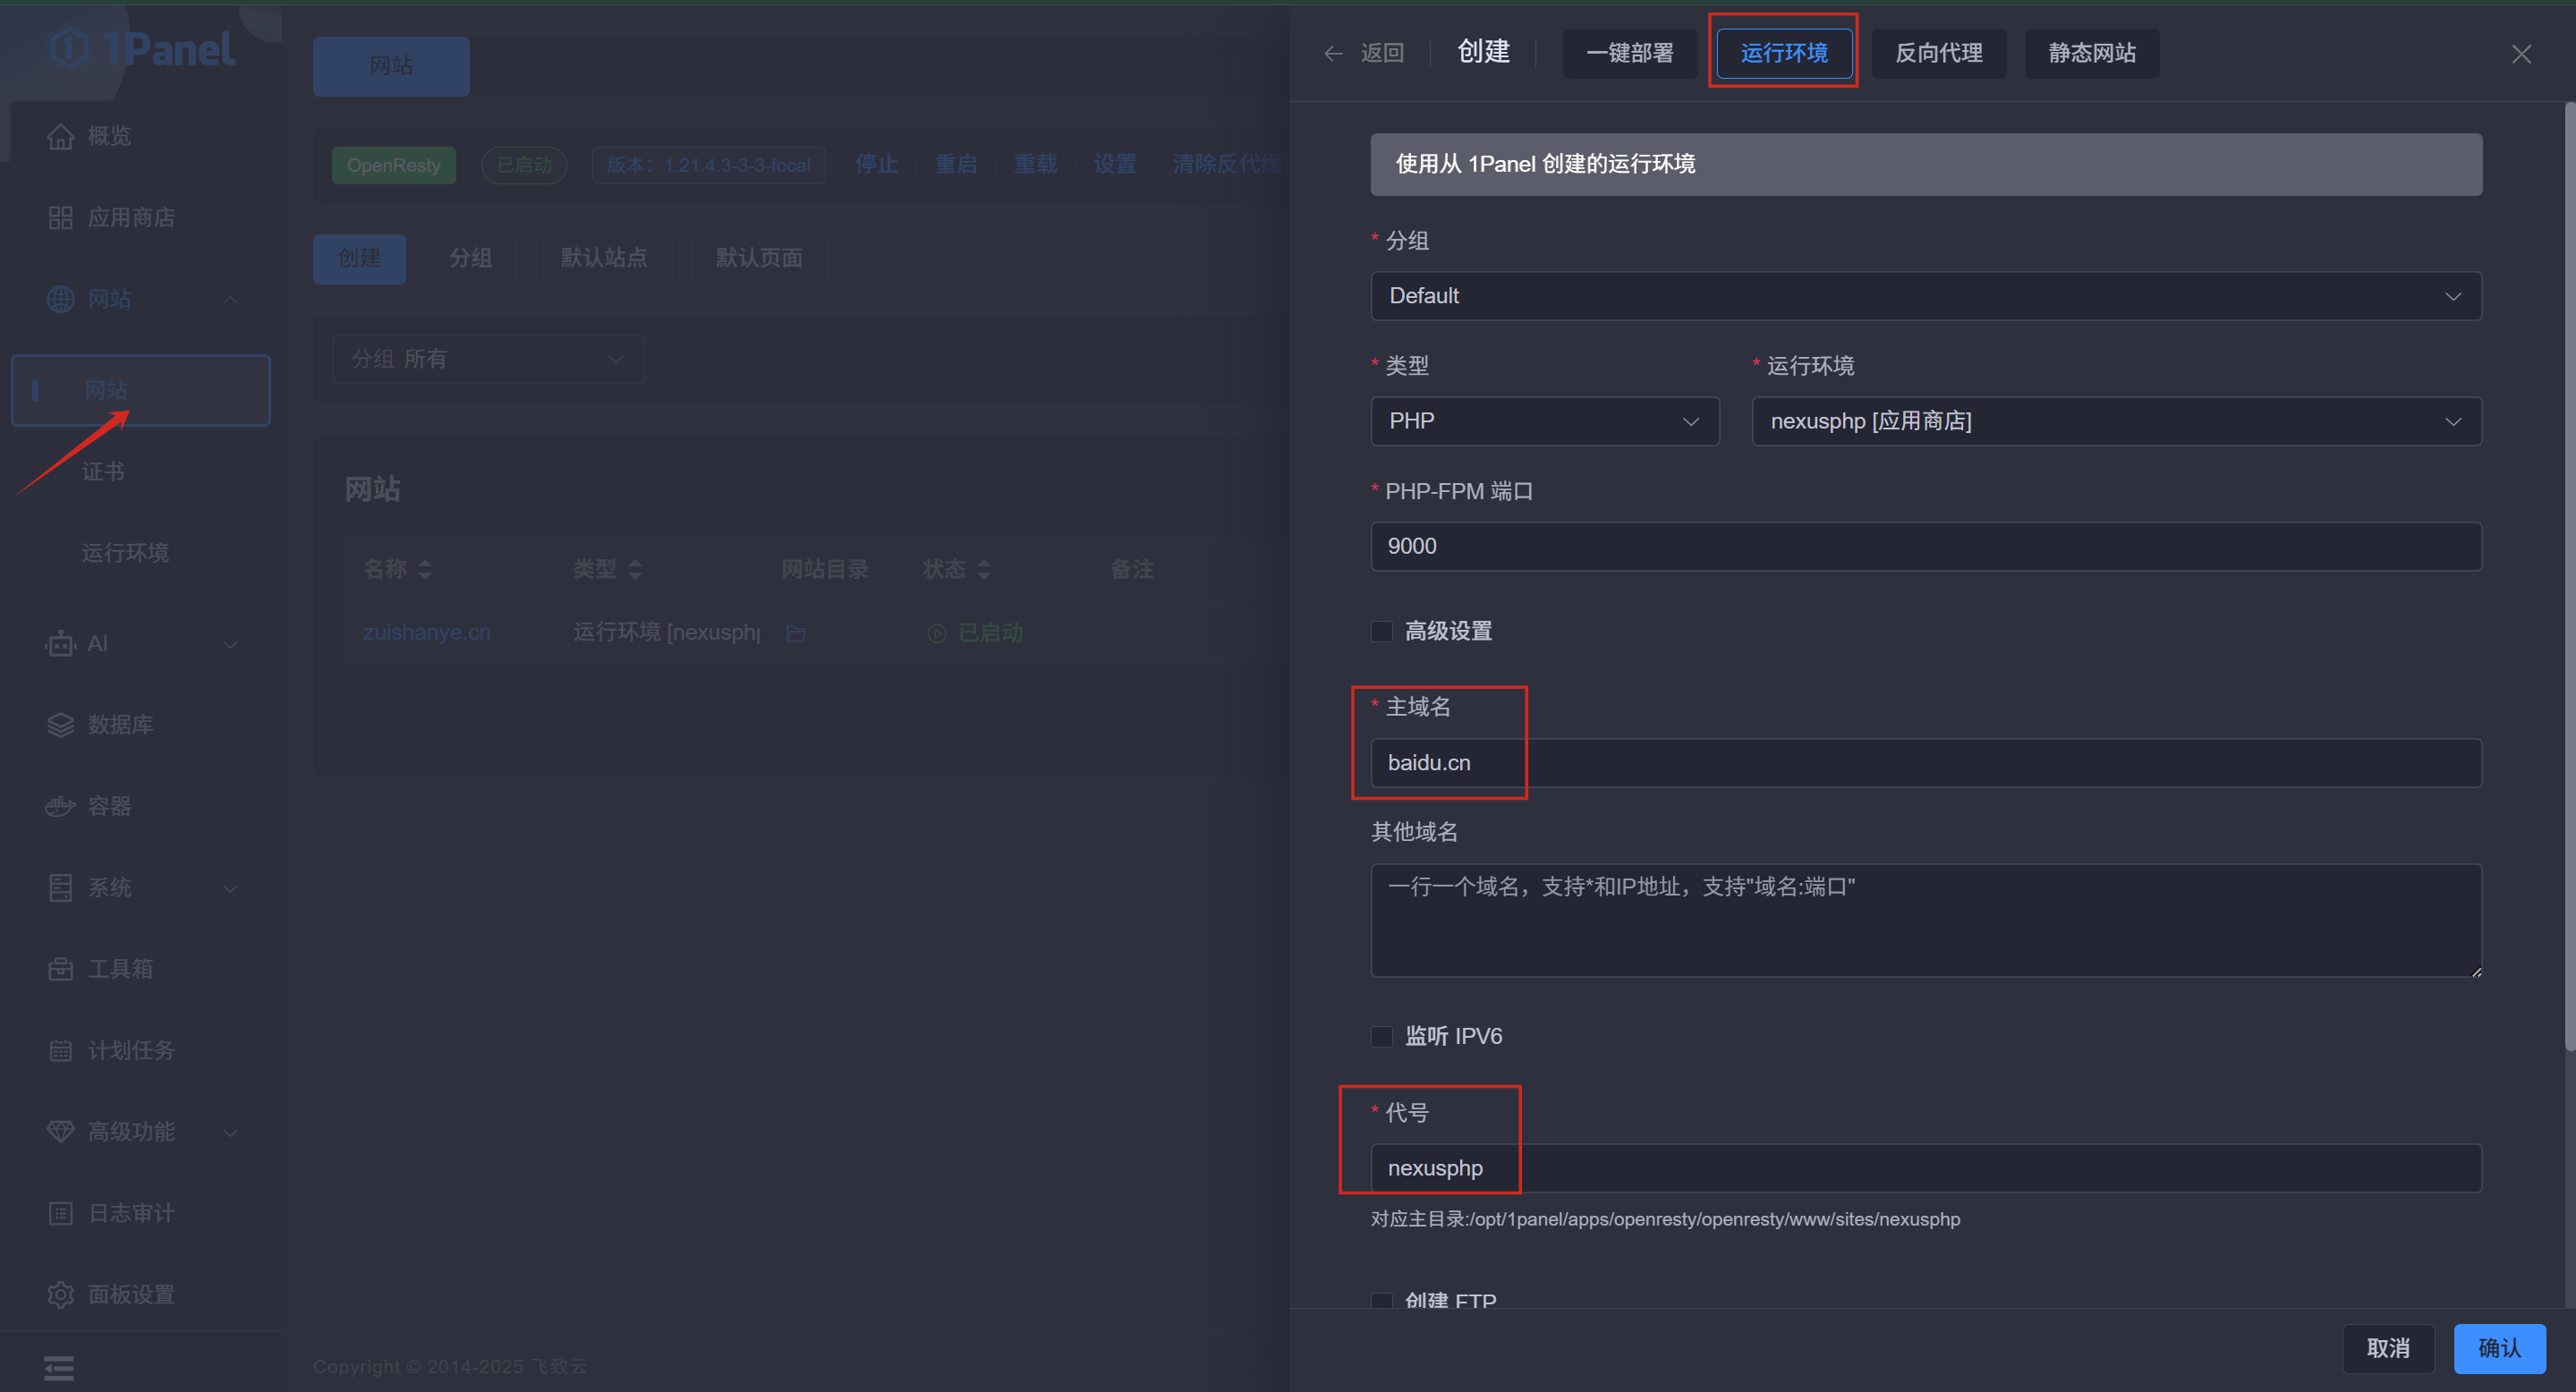The image size is (2576, 1392).
Task: Open website directory folder icon for zuishanye.cn
Action: (x=796, y=633)
